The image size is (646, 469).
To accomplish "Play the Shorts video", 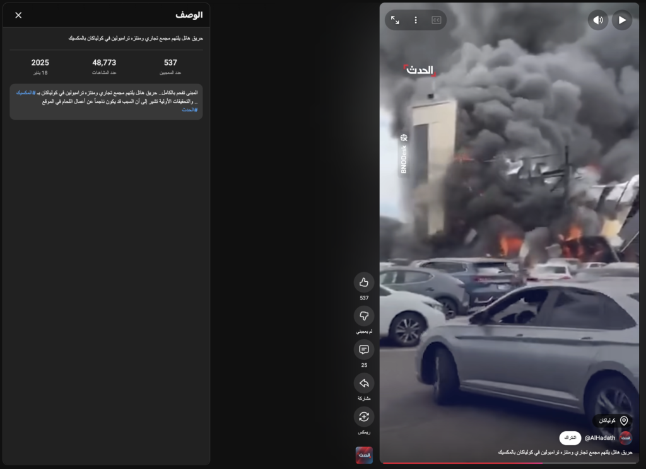I will (x=622, y=20).
